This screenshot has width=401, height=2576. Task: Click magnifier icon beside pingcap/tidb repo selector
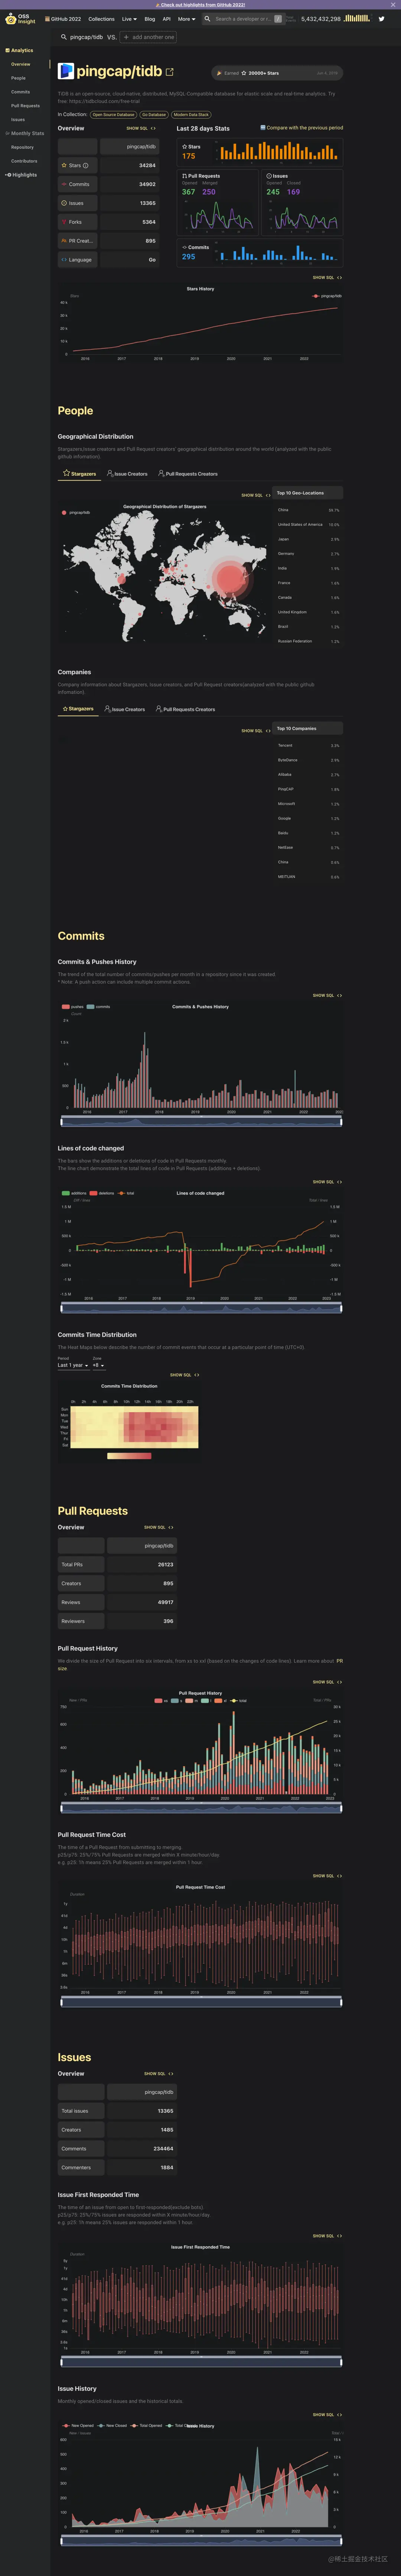64,37
